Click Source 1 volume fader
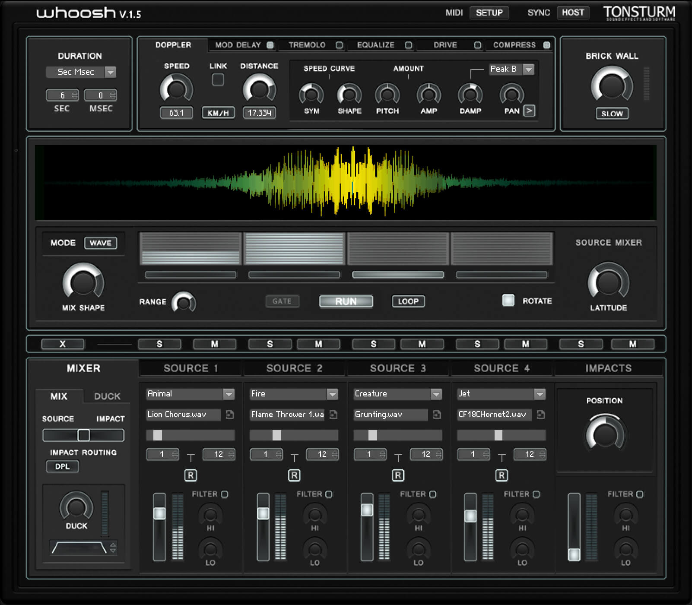 coord(159,527)
